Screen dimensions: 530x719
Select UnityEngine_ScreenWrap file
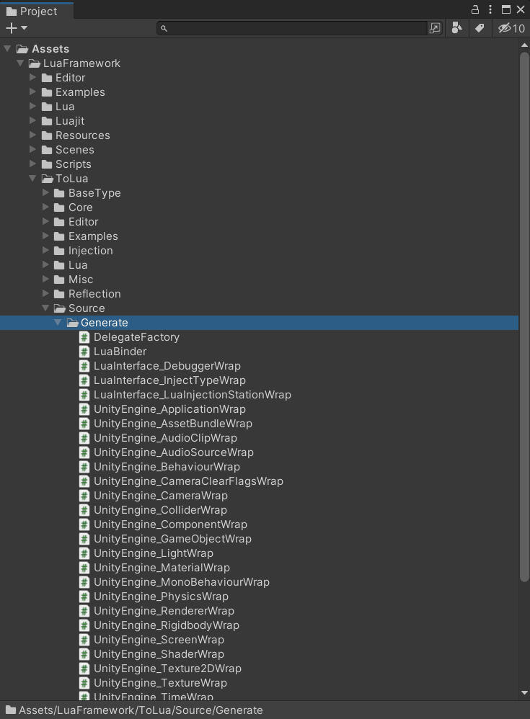click(x=159, y=640)
